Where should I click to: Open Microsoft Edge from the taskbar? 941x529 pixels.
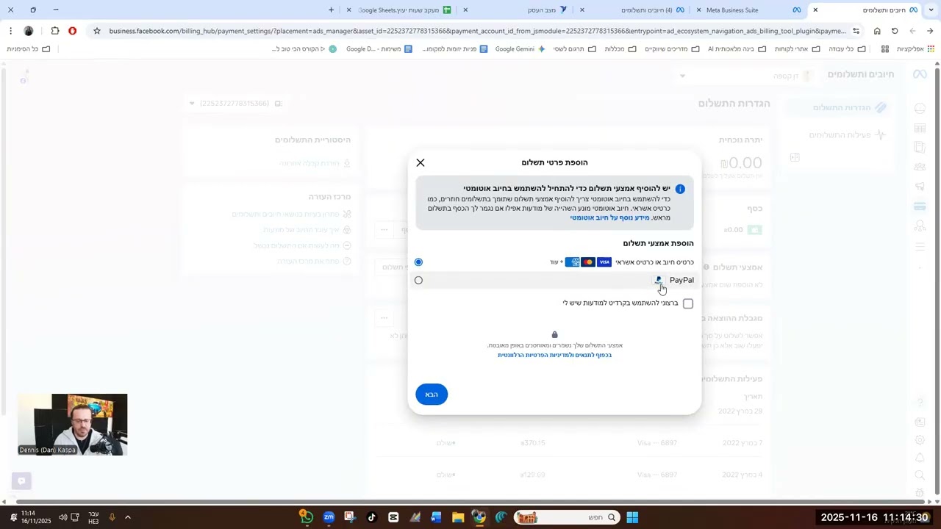tap(501, 517)
